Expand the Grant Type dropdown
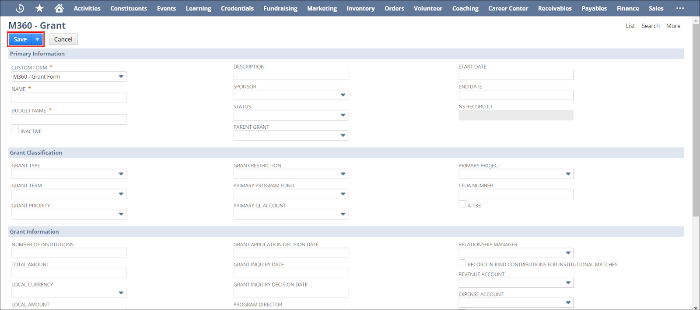 tap(121, 174)
